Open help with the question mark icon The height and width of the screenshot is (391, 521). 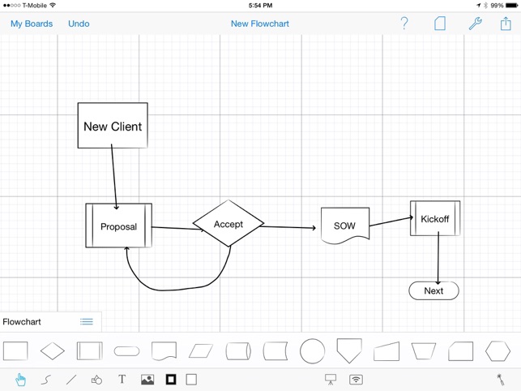(x=404, y=24)
